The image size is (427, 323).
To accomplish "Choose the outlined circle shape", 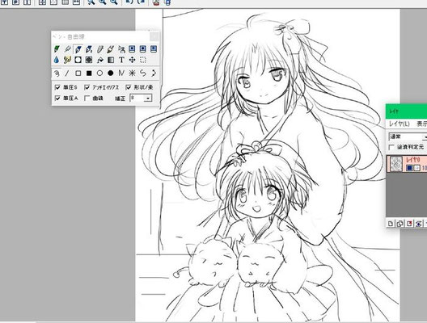I will coord(99,73).
